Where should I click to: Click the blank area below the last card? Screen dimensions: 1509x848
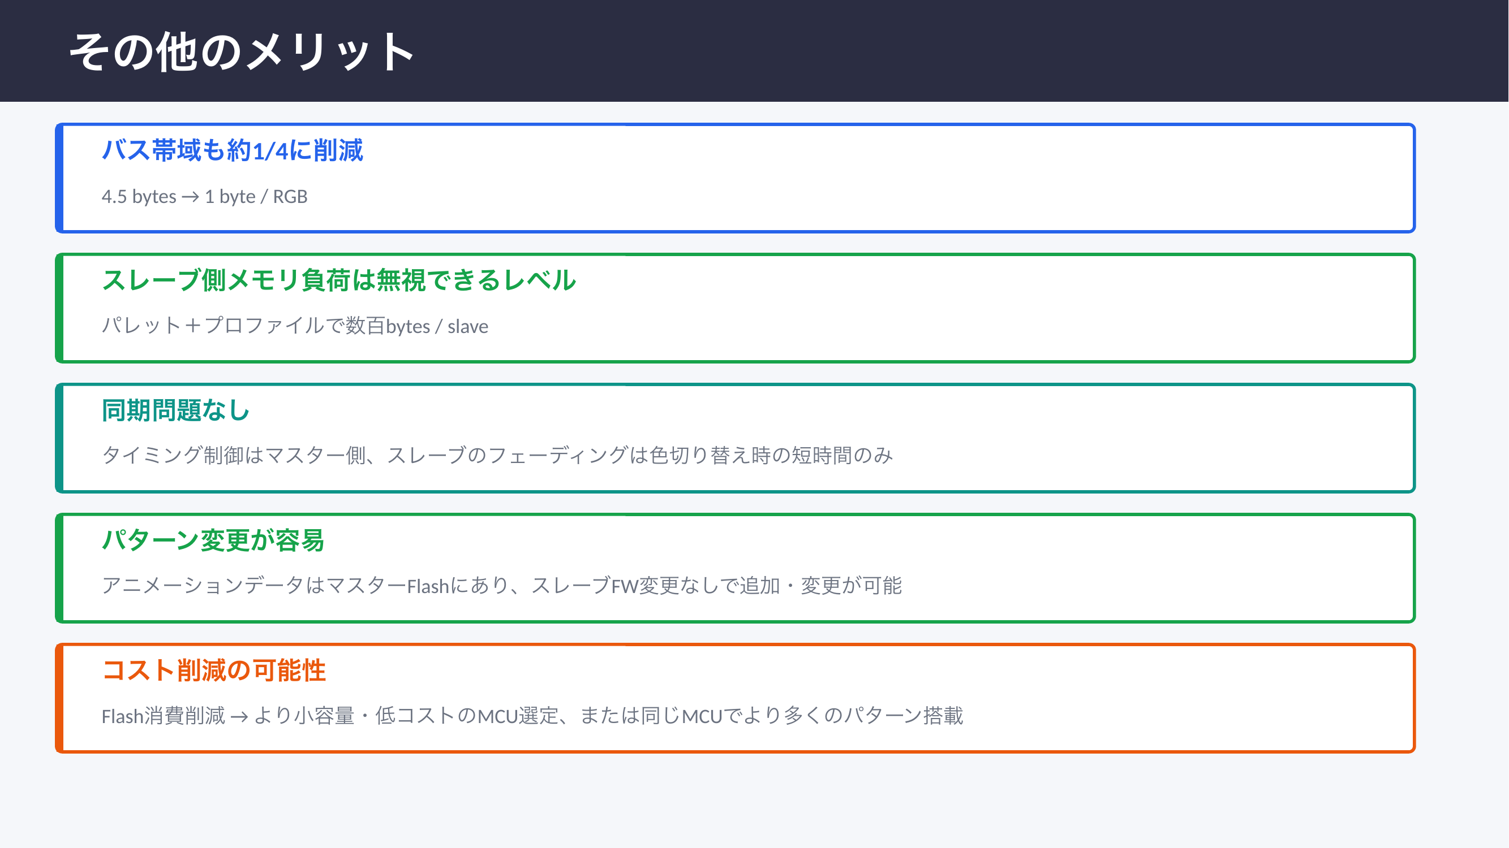coord(755,802)
